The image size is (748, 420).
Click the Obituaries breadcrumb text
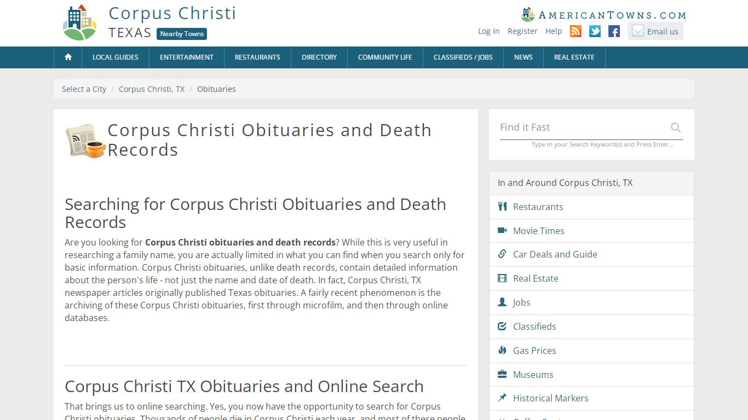point(216,89)
